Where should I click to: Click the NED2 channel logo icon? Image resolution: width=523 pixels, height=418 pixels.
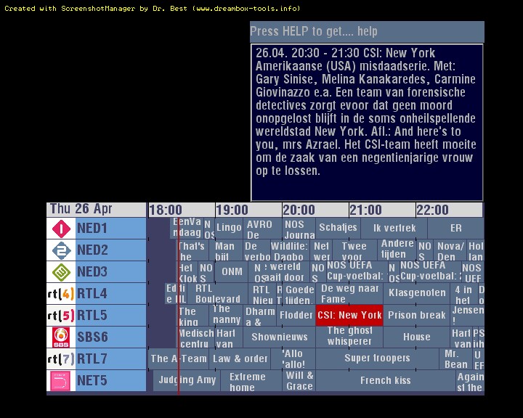click(61, 250)
